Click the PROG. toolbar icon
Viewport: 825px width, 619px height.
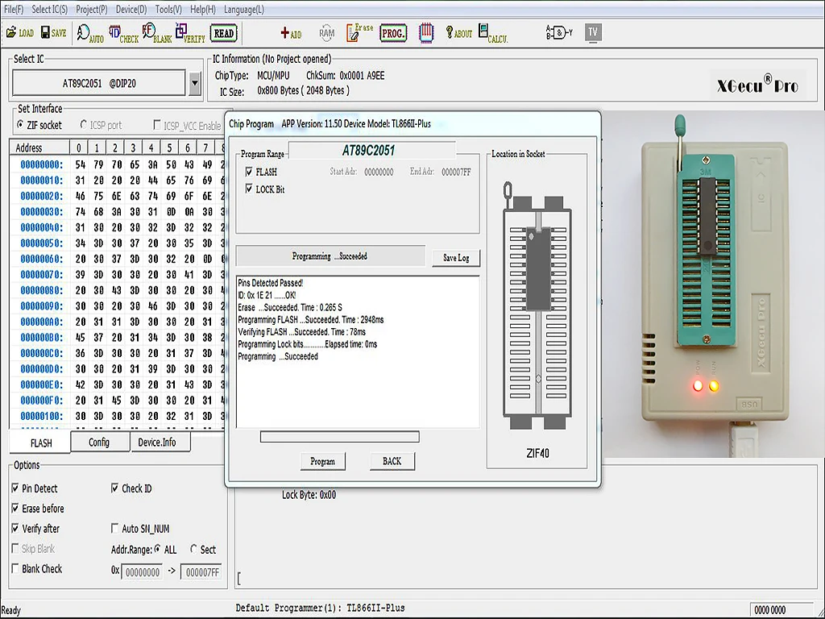(x=393, y=33)
